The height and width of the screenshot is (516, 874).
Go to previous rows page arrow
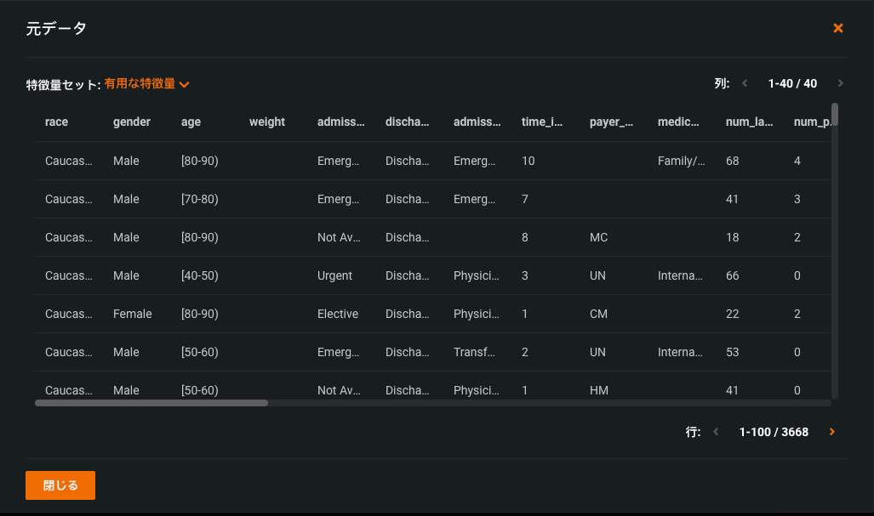716,432
